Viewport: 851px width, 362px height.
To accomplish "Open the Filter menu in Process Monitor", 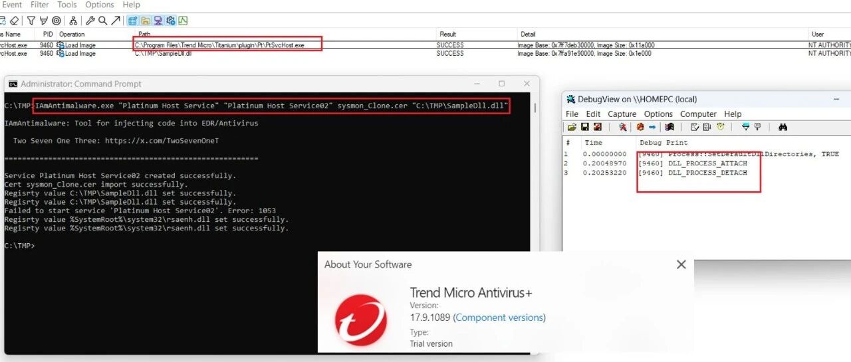I will click(x=40, y=5).
